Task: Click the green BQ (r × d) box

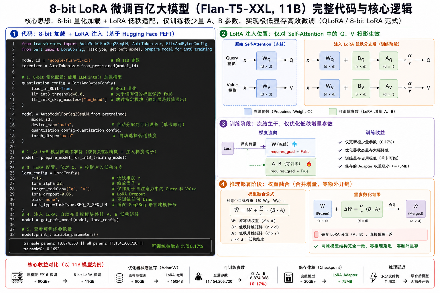Action: coord(361,61)
